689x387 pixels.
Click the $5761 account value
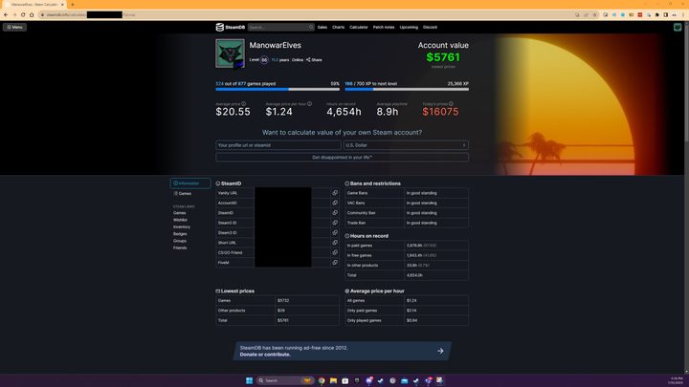click(x=443, y=57)
